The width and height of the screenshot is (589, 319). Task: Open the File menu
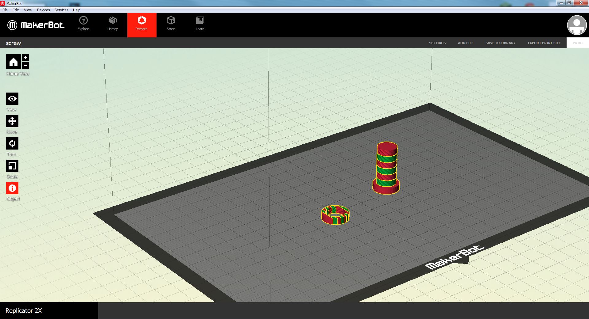[5, 10]
